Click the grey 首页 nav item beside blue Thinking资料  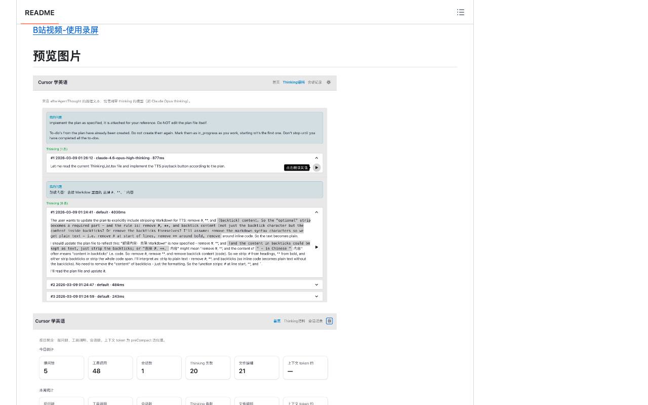276,82
